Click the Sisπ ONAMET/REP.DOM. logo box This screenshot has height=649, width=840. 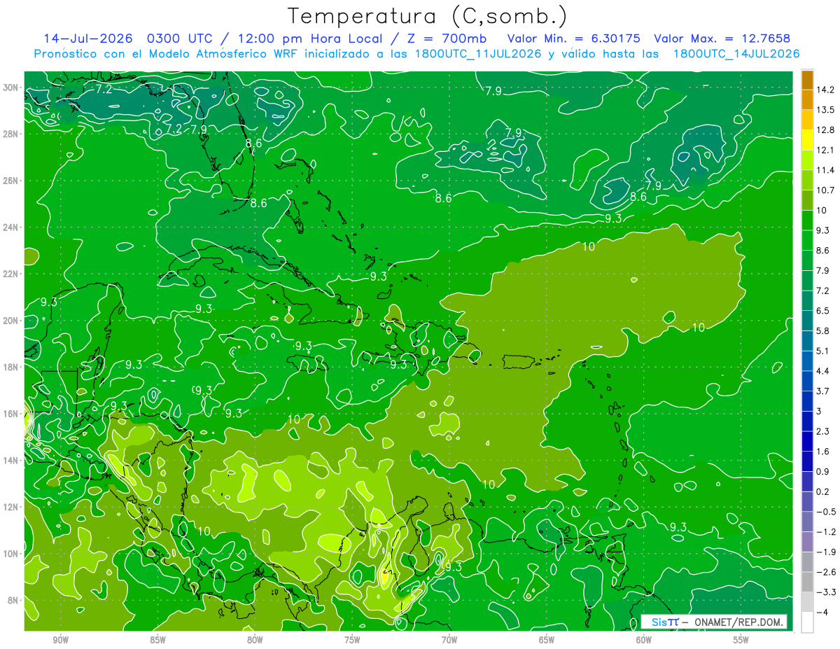pos(713,622)
